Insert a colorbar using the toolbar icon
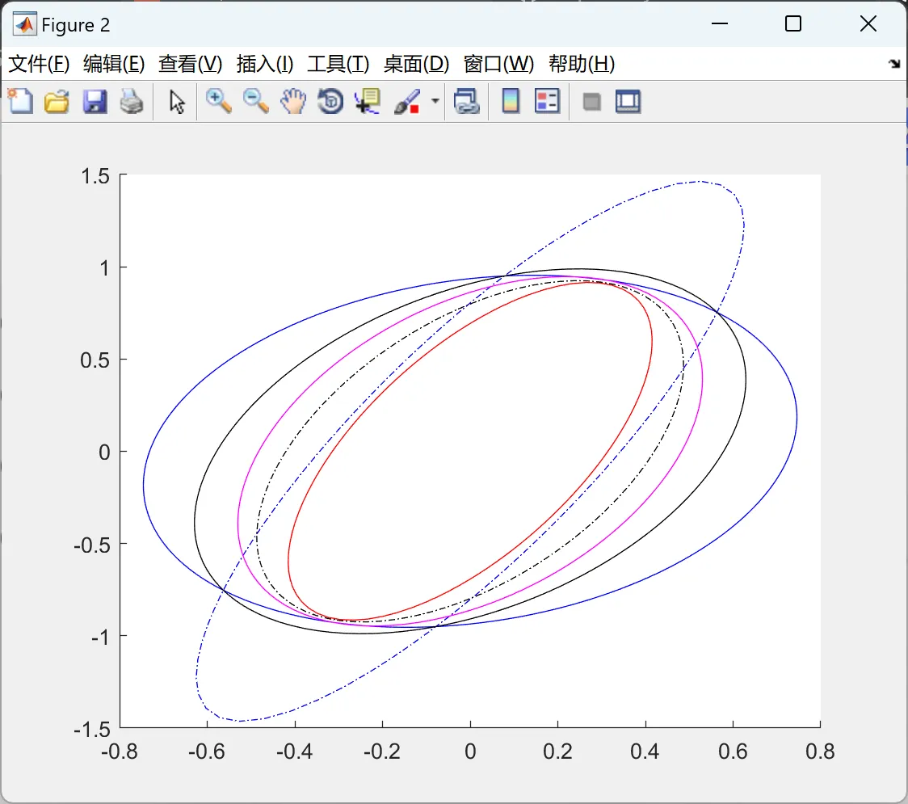This screenshot has width=908, height=804. tap(511, 101)
